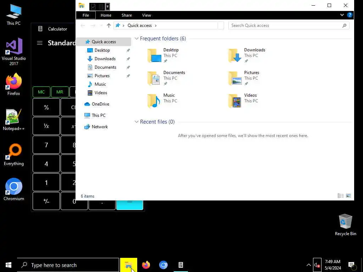Select Notepad++ desktop shortcut
Screen dimensions: 363x272
[14, 119]
